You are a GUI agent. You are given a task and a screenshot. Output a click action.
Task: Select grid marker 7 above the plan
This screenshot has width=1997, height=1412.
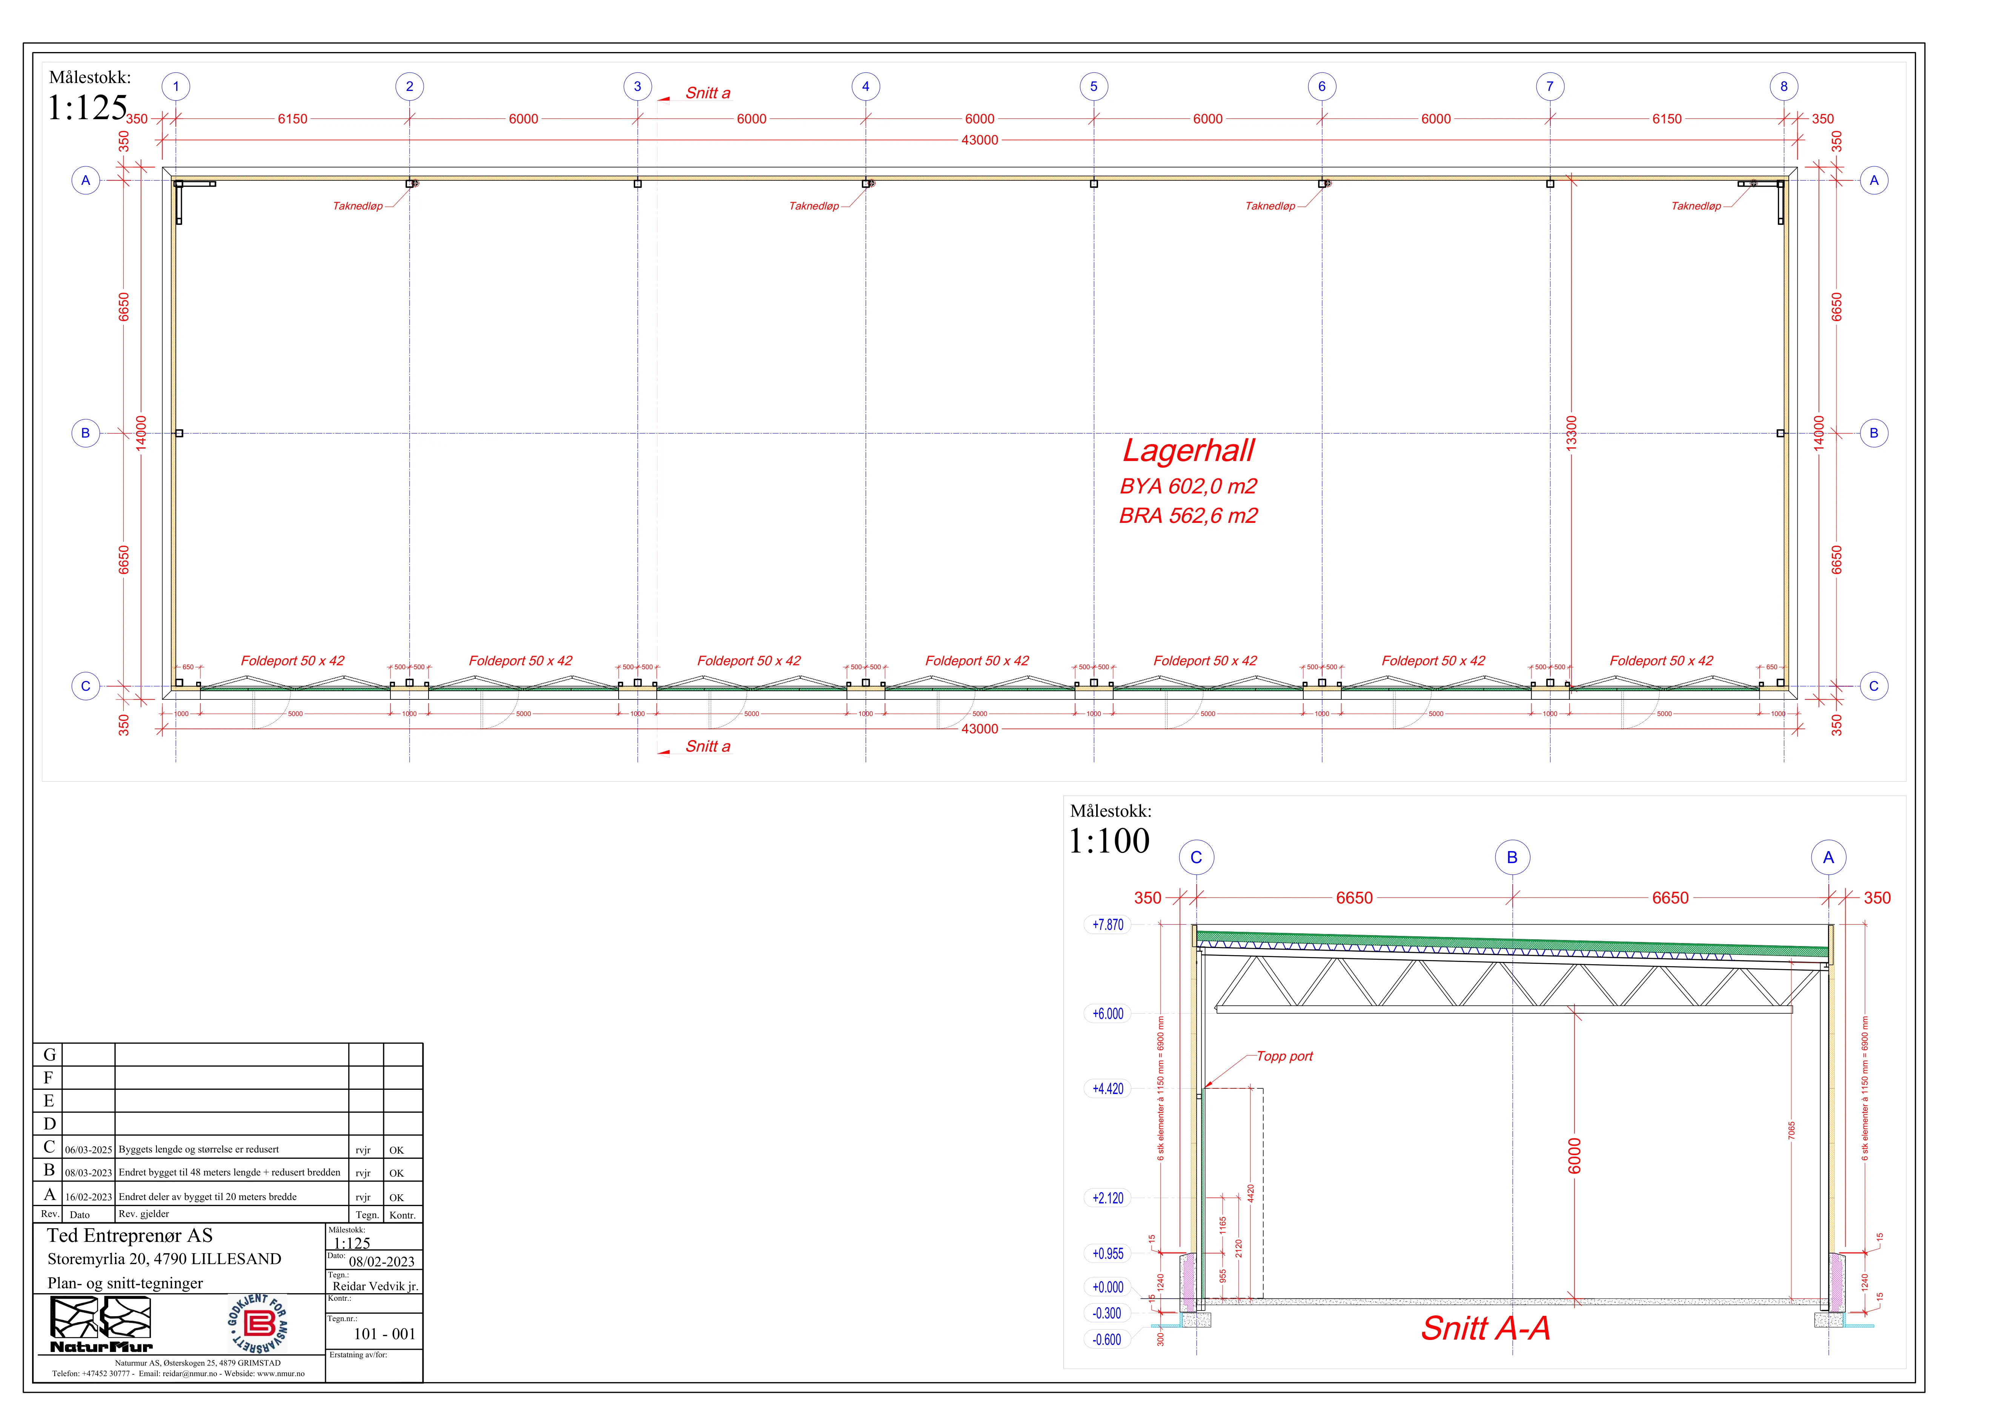click(x=1550, y=86)
